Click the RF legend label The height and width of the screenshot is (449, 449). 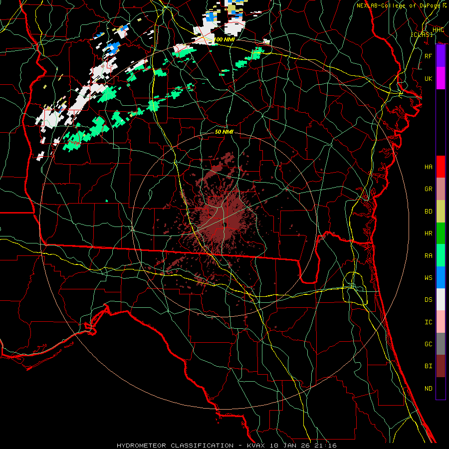click(x=429, y=56)
